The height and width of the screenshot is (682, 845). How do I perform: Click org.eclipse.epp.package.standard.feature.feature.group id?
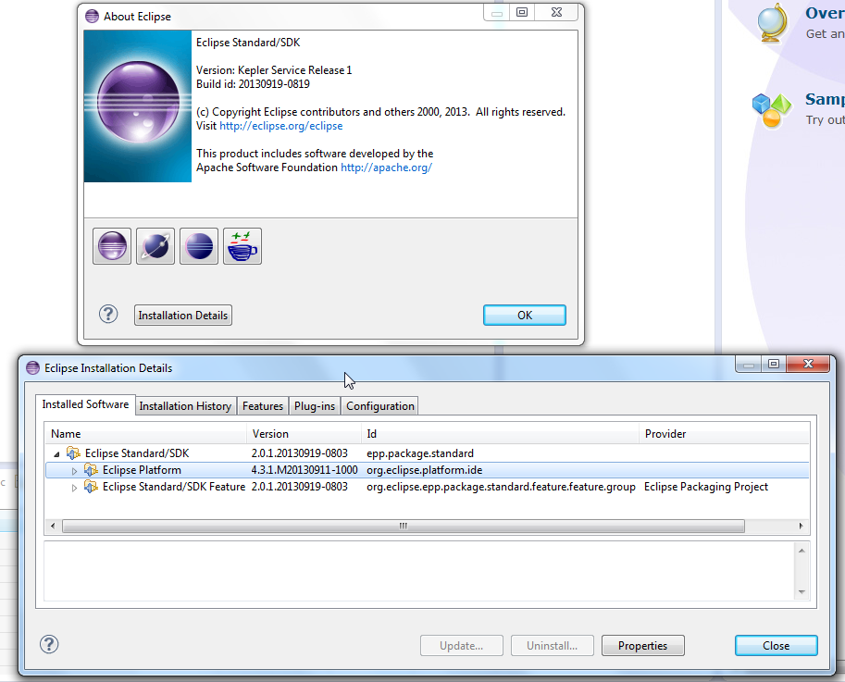click(502, 487)
